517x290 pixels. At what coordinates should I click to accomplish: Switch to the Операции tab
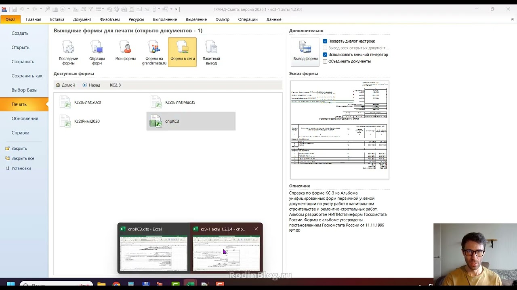click(x=248, y=19)
